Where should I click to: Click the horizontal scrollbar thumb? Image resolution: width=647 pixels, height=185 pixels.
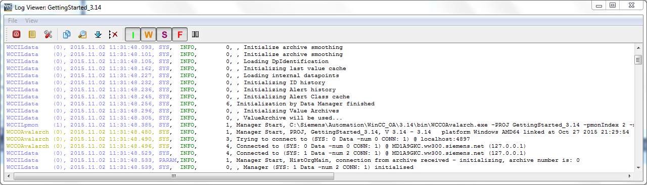point(173,176)
